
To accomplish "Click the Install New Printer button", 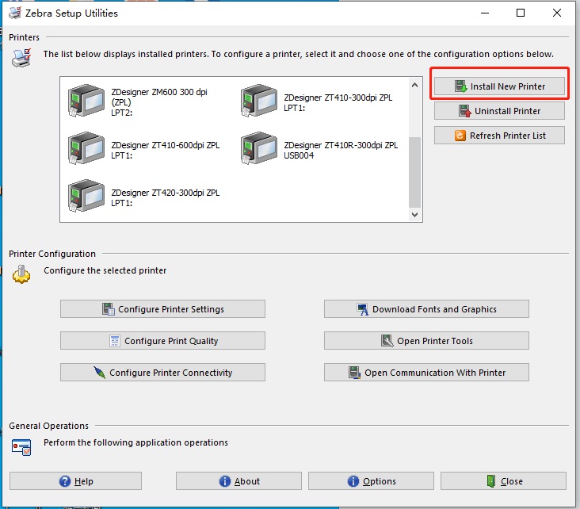I will 499,86.
